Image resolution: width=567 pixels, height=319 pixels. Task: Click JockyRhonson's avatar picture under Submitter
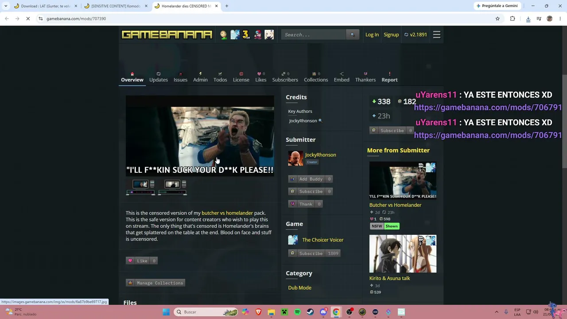coord(295,158)
